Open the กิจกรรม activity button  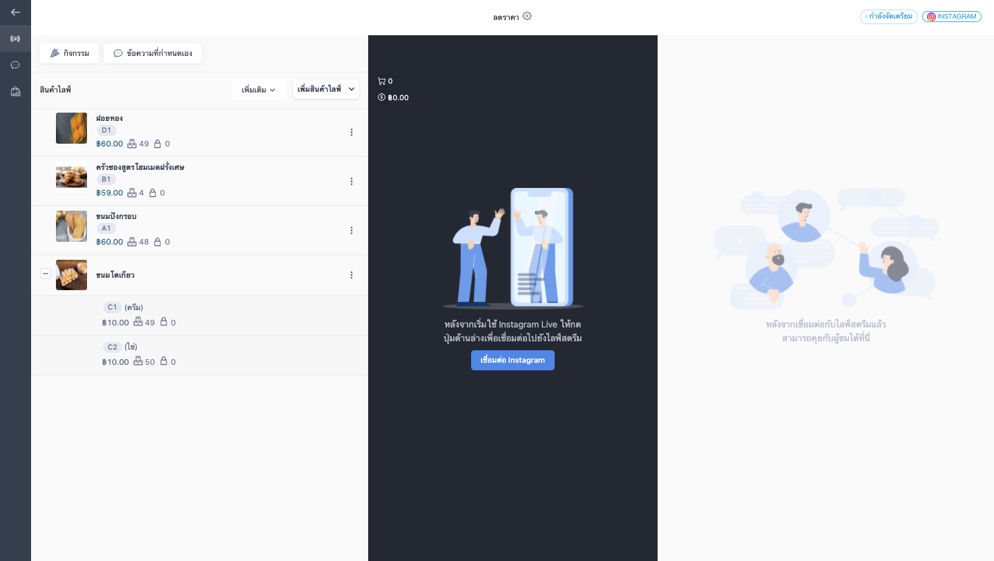70,53
